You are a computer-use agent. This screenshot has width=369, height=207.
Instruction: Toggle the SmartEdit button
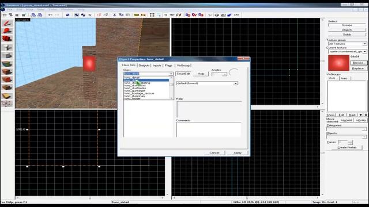183,74
